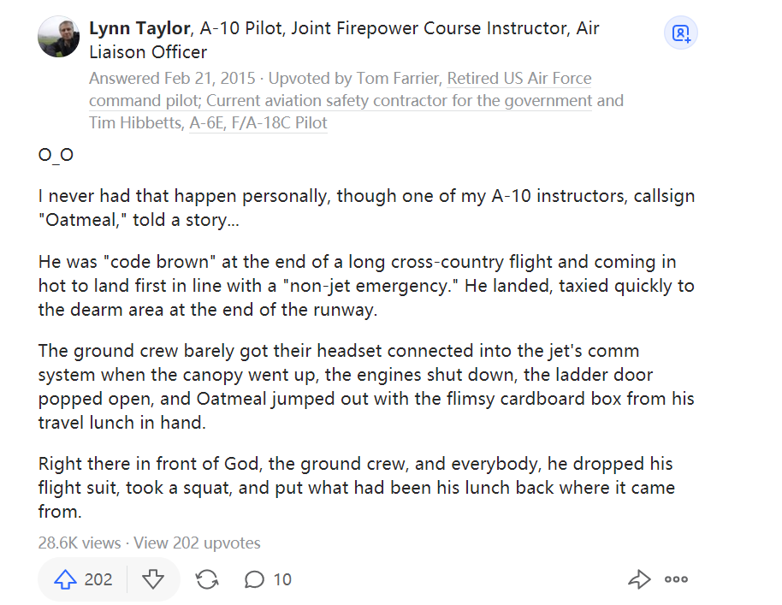This screenshot has width=782, height=605.
Task: Click the A-10 Pilot credential in the header
Action: 241,28
